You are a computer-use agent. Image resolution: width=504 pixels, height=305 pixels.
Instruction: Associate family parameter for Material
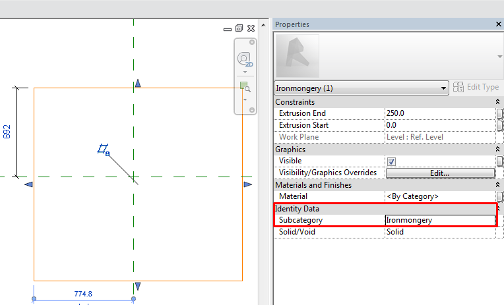click(499, 196)
